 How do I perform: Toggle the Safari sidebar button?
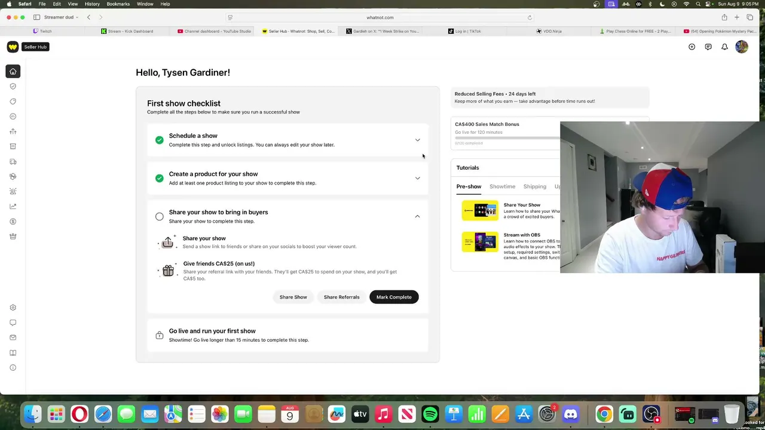(36, 17)
